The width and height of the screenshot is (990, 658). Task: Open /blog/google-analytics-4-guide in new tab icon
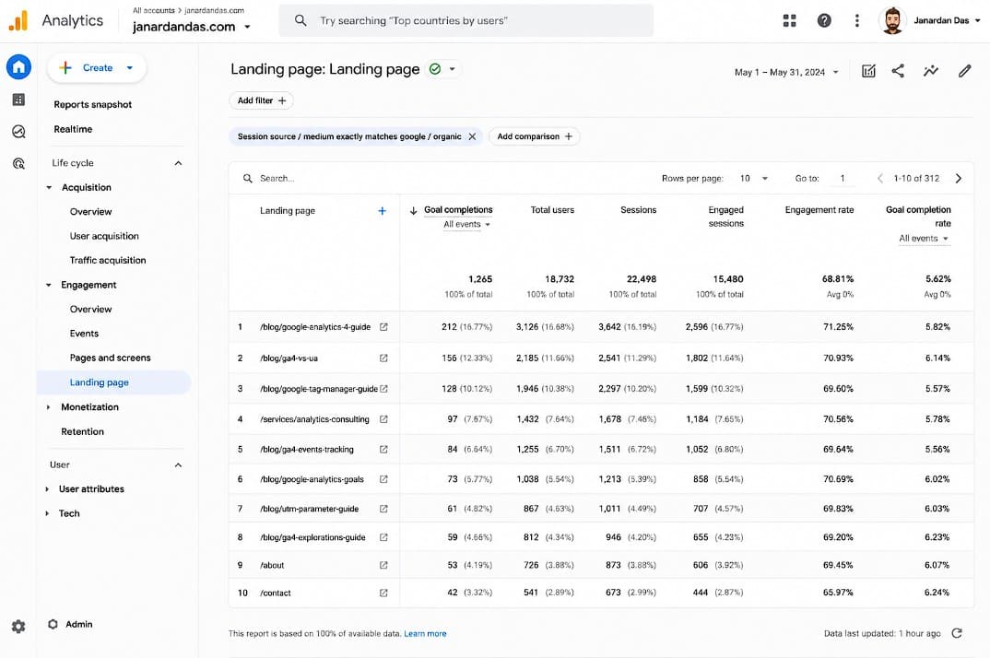383,327
